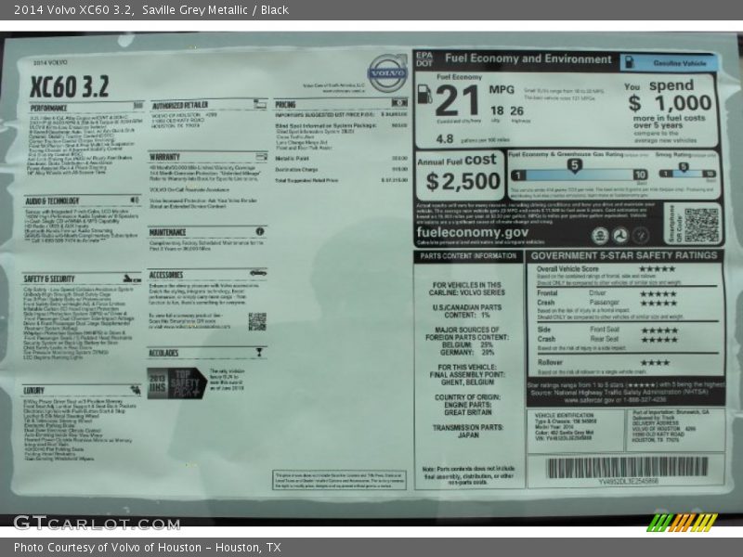Image resolution: width=743 pixels, height=557 pixels.
Task: Click the Side Crash Rear Seat star rating
Action: coord(659,340)
